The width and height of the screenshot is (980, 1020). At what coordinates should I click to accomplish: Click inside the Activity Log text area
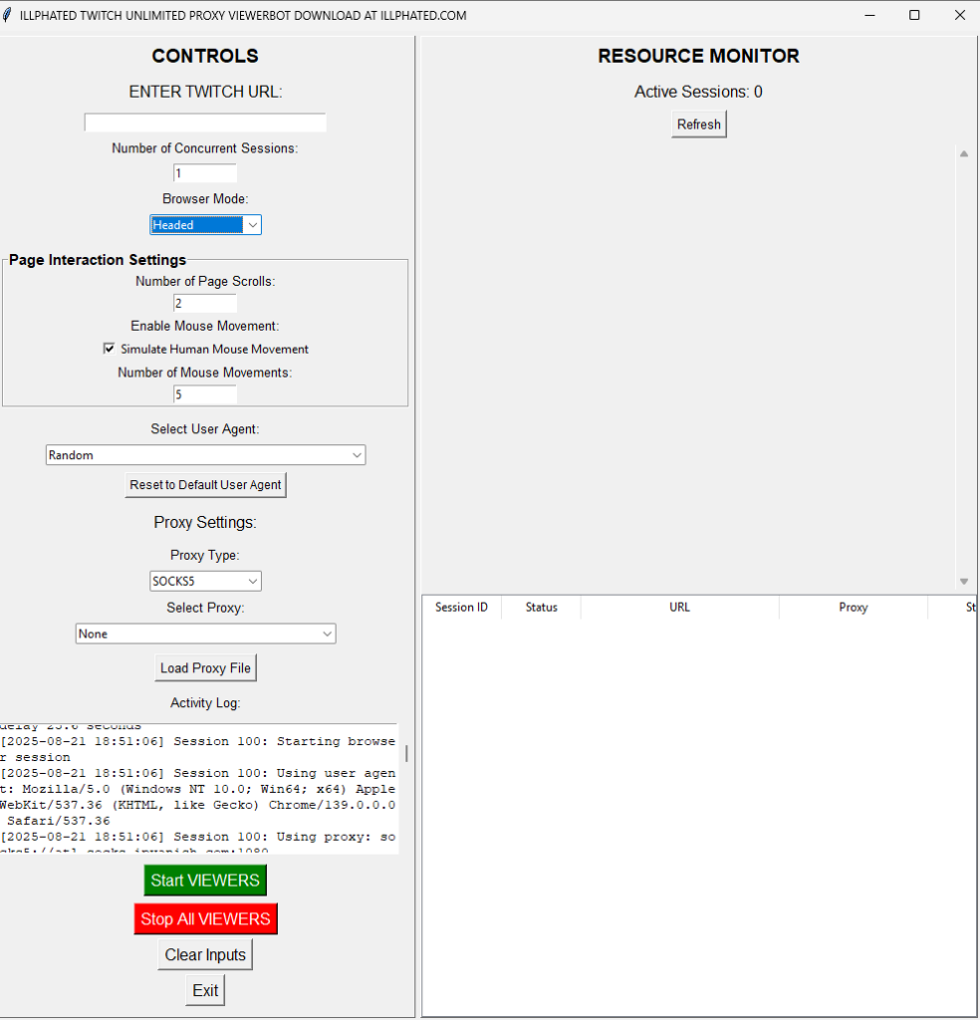point(199,789)
